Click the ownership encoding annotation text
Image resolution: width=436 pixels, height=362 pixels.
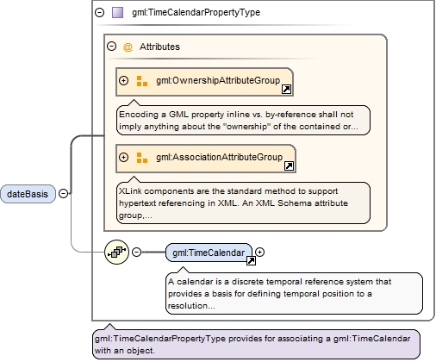pyautogui.click(x=239, y=121)
